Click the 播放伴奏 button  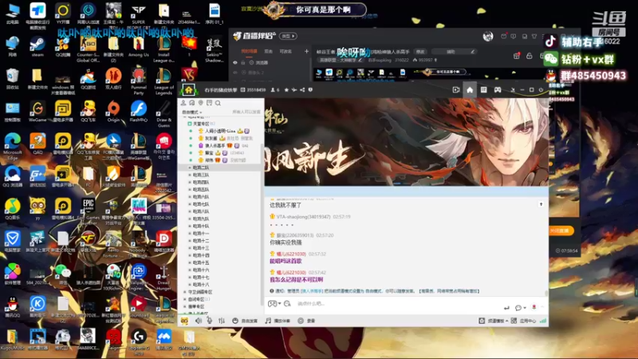278,321
